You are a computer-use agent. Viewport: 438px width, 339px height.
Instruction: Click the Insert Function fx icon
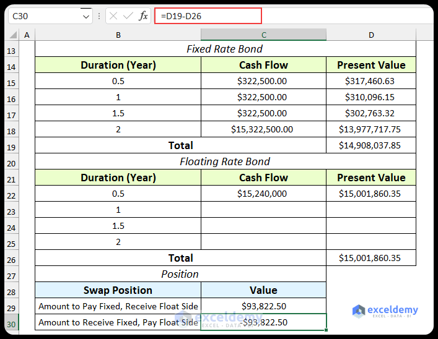[x=143, y=16]
